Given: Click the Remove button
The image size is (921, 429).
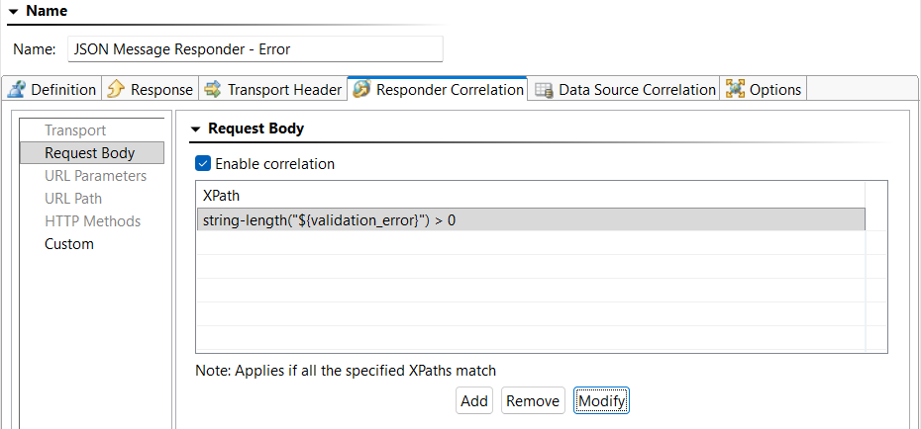Looking at the screenshot, I should (533, 401).
